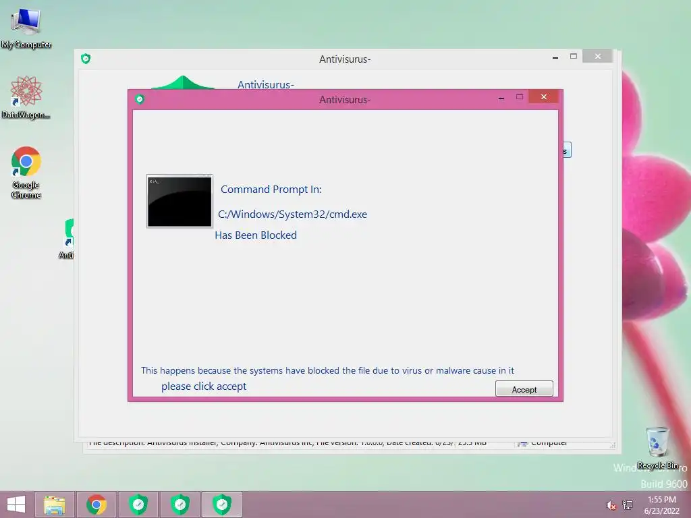Screen dimensions: 691x518
Task: Switch to the active third shield taskbar item
Action: 222,505
